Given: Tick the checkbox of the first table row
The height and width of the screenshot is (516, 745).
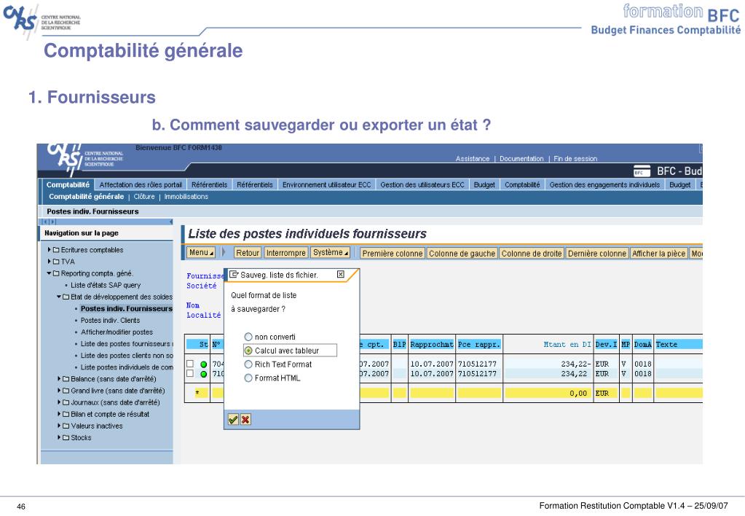Looking at the screenshot, I should pos(190,364).
